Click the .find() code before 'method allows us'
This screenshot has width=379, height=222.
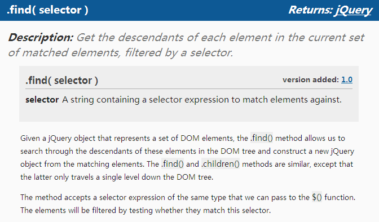(262, 138)
